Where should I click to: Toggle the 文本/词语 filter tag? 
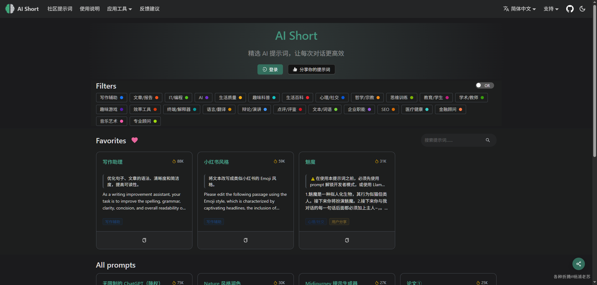[x=325, y=109]
